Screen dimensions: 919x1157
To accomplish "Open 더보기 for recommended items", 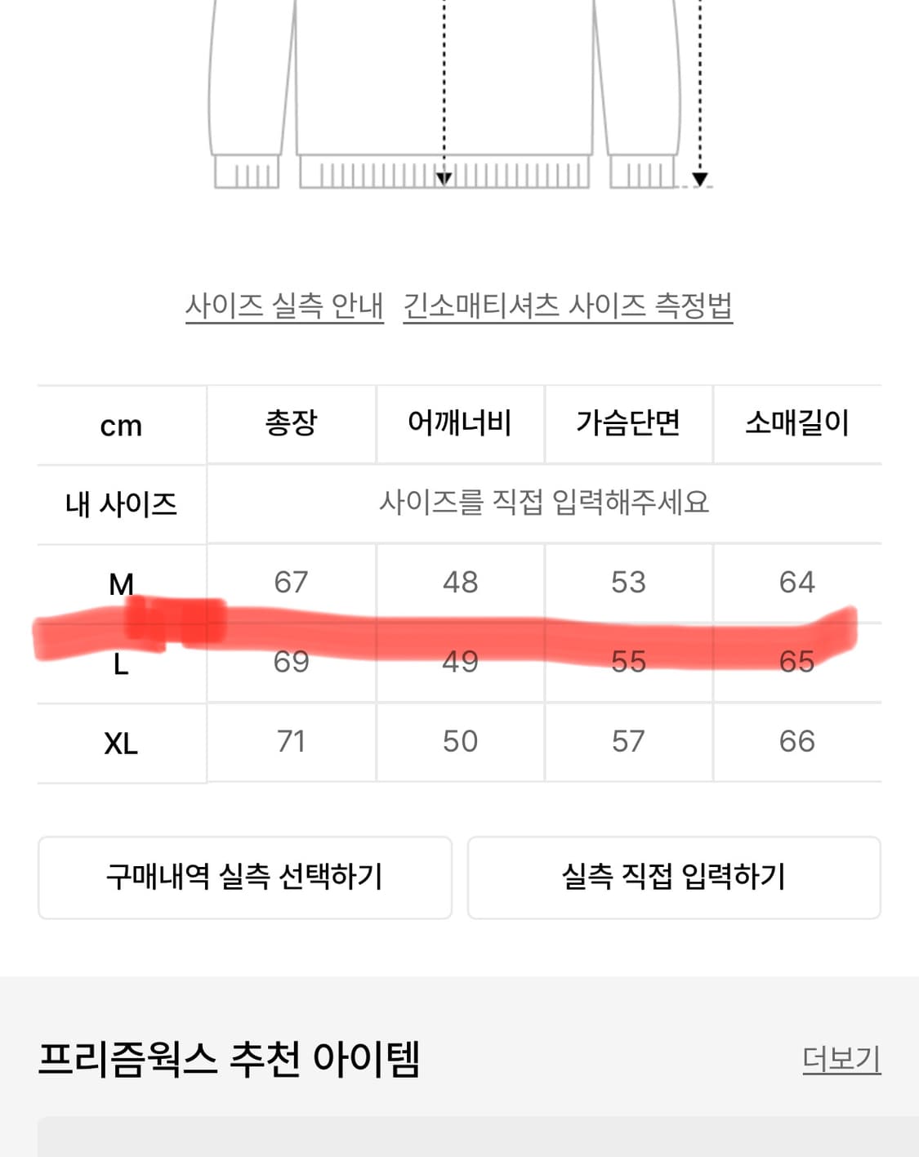I will coord(842,1060).
